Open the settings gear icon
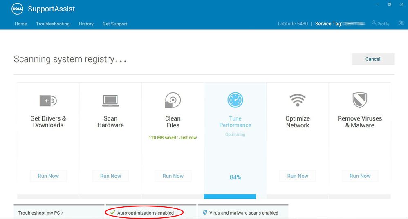 pyautogui.click(x=401, y=23)
